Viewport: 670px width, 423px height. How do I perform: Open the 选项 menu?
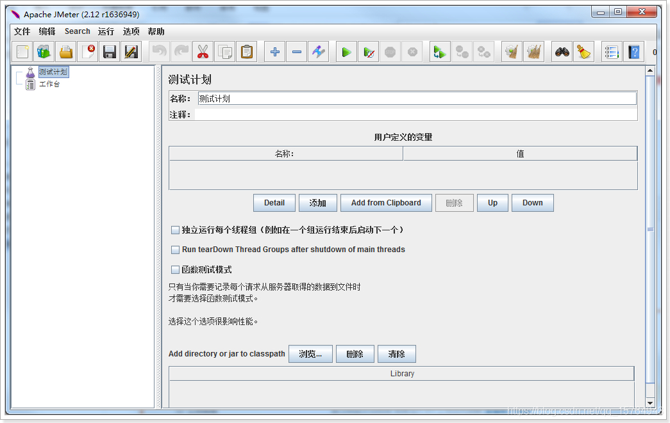(x=131, y=31)
